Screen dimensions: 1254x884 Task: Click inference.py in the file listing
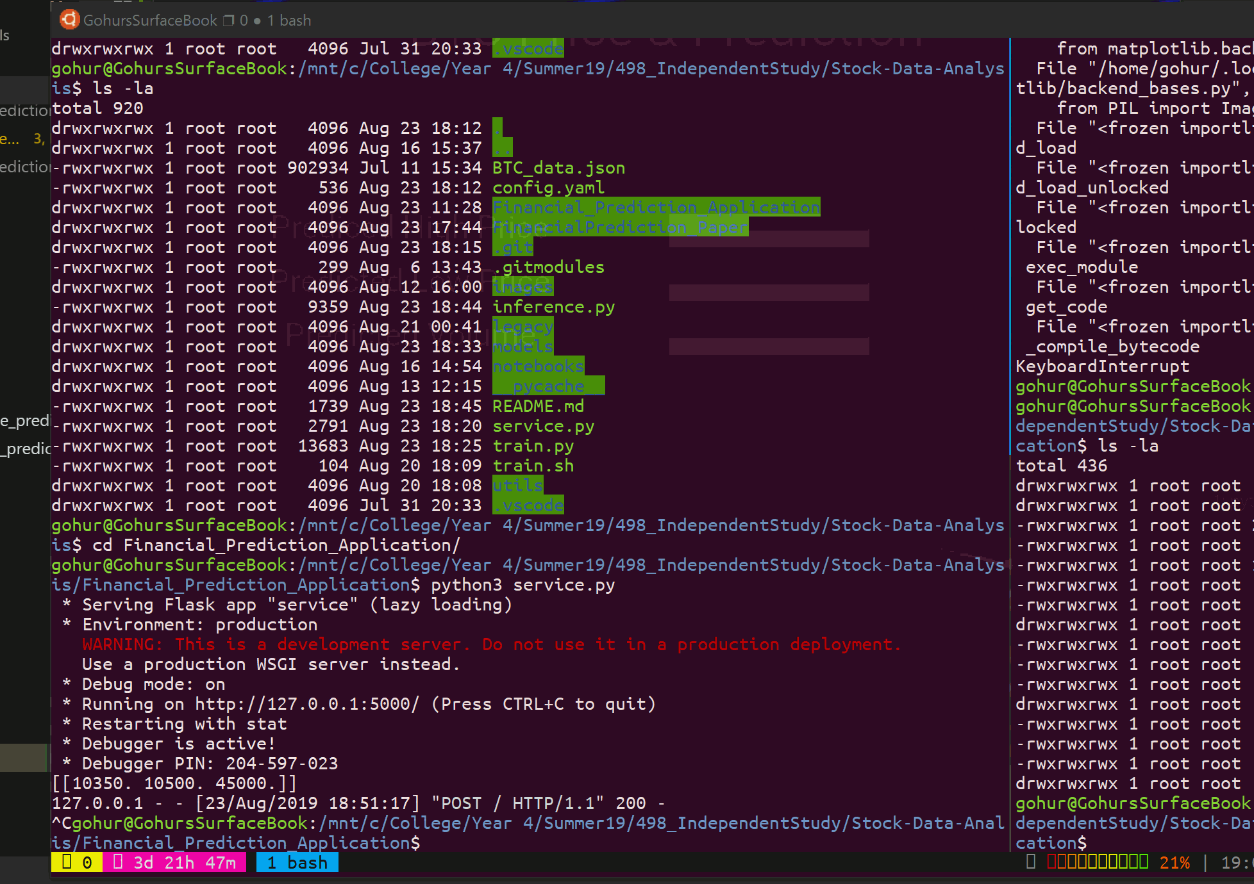click(553, 307)
